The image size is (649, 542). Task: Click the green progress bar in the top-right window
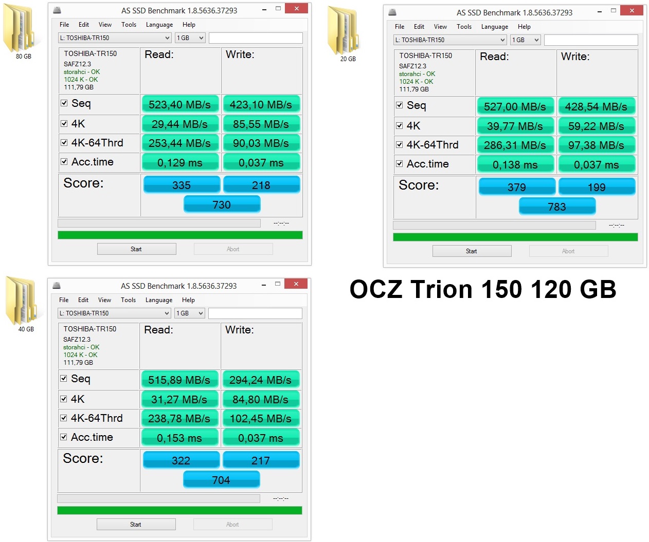[x=515, y=237]
